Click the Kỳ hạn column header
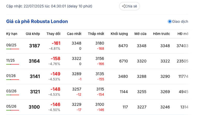 (12, 34)
